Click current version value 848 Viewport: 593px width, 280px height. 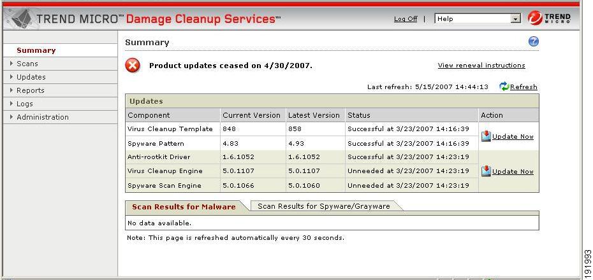click(229, 129)
